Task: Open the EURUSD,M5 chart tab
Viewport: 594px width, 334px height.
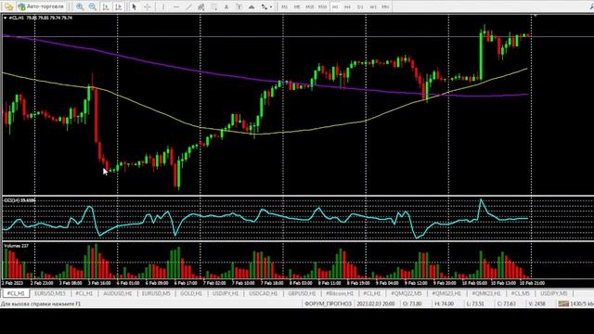Action: 156,293
